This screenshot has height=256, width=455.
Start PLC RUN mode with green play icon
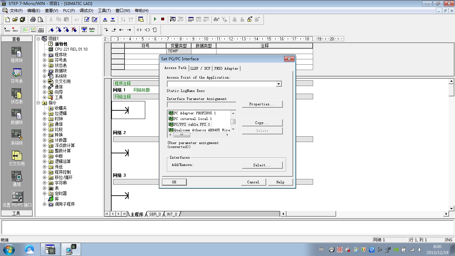[155, 19]
